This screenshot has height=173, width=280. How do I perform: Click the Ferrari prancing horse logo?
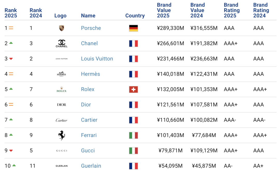[x=61, y=135]
